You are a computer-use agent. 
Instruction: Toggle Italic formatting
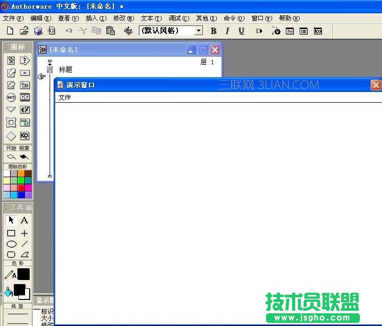pyautogui.click(x=227, y=31)
